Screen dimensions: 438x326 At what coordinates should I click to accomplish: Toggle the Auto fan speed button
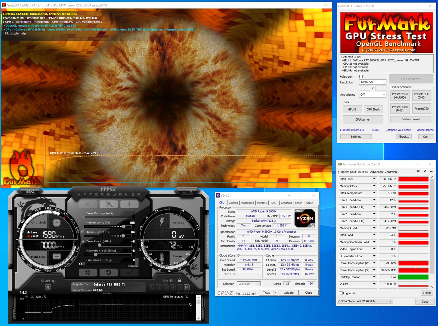[x=134, y=266]
